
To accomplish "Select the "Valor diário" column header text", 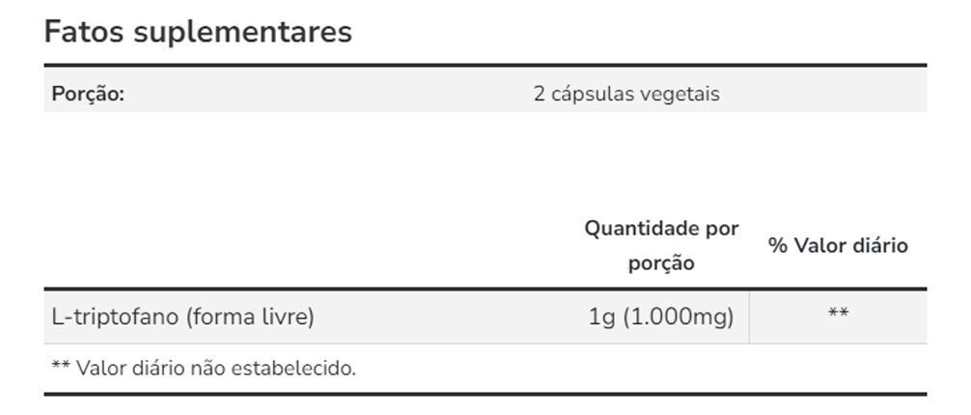I will pyautogui.click(x=850, y=246).
